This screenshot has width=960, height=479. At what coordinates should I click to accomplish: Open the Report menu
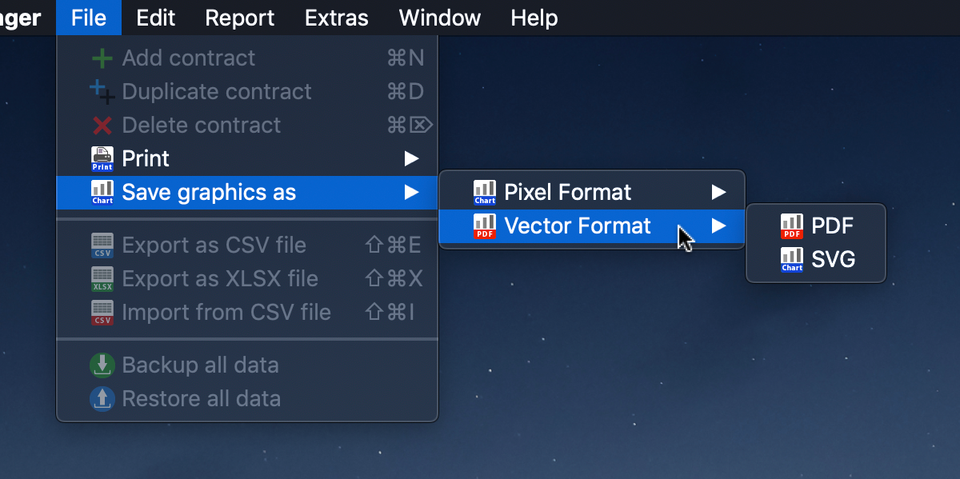239,18
